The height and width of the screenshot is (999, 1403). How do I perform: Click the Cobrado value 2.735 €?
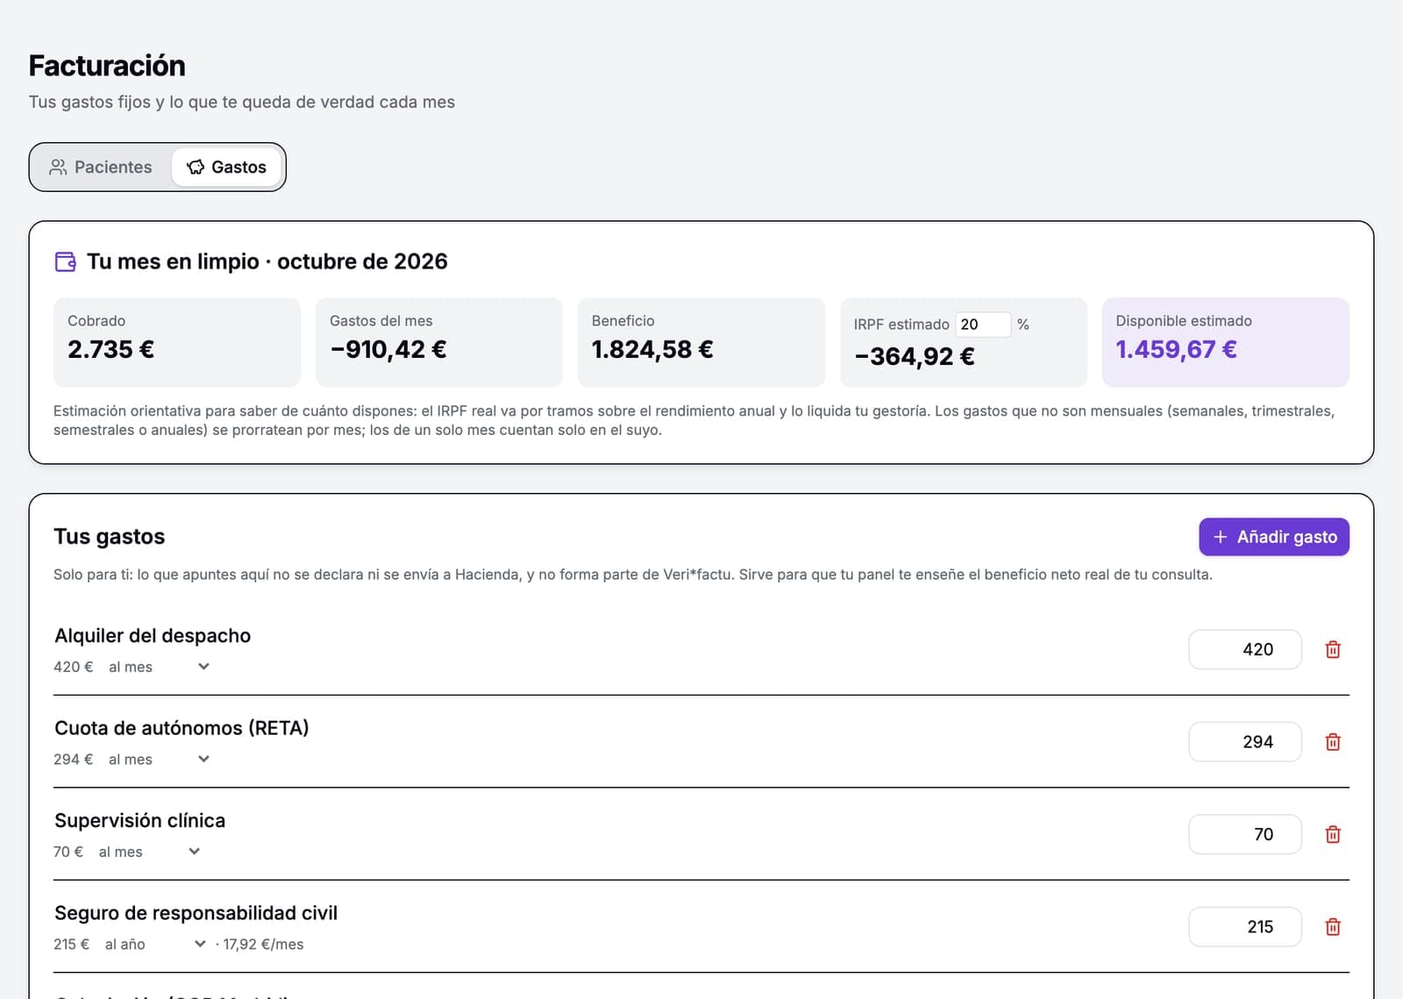(110, 350)
